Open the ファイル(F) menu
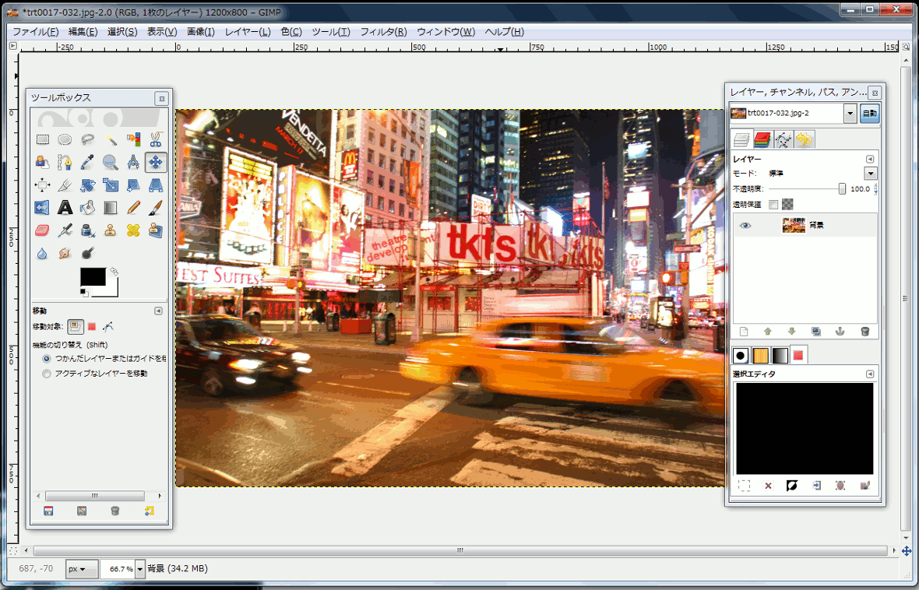This screenshot has height=590, width=919. tap(35, 32)
